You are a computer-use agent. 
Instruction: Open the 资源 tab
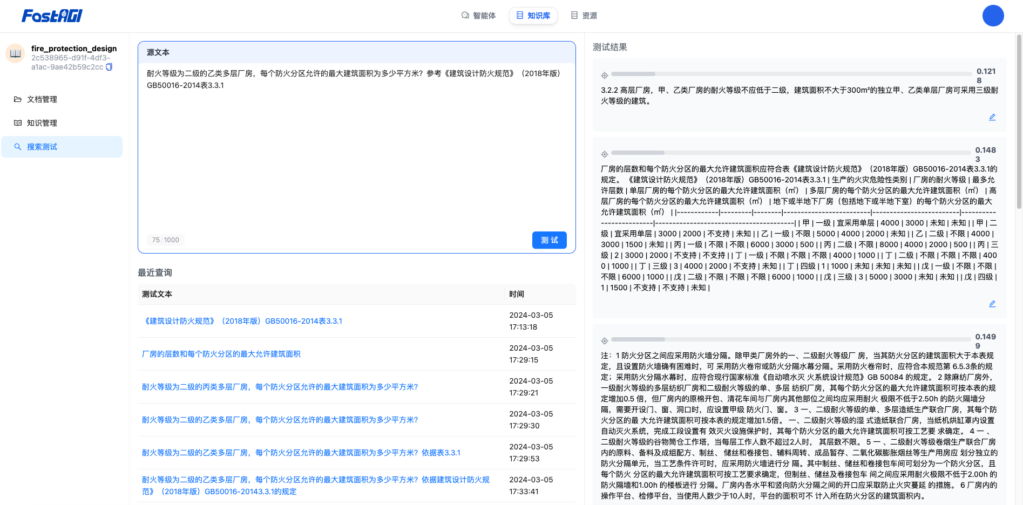tap(584, 16)
